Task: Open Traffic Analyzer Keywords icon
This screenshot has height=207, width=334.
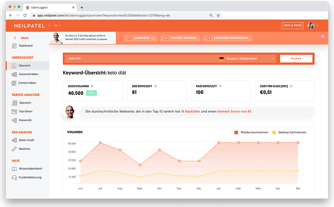Action: tap(14, 120)
